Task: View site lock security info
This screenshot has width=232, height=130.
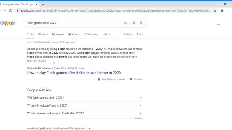Action: (18, 10)
